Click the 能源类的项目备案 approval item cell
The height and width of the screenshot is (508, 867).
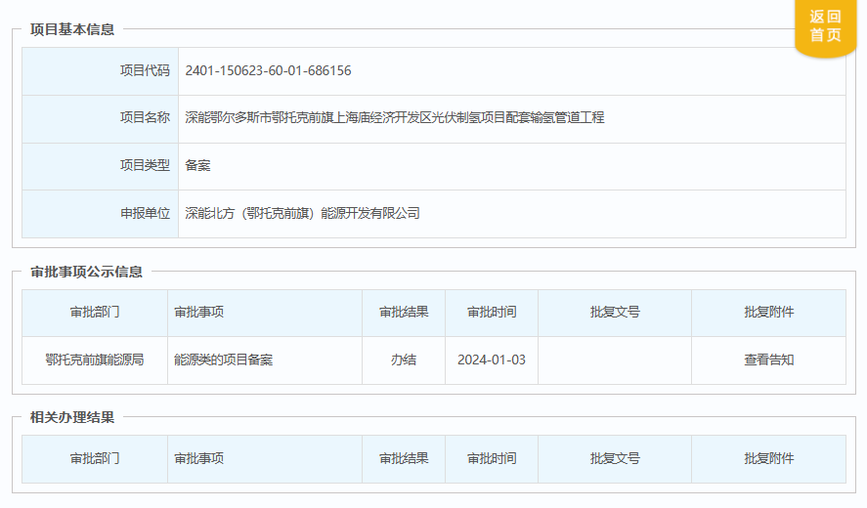coord(223,360)
